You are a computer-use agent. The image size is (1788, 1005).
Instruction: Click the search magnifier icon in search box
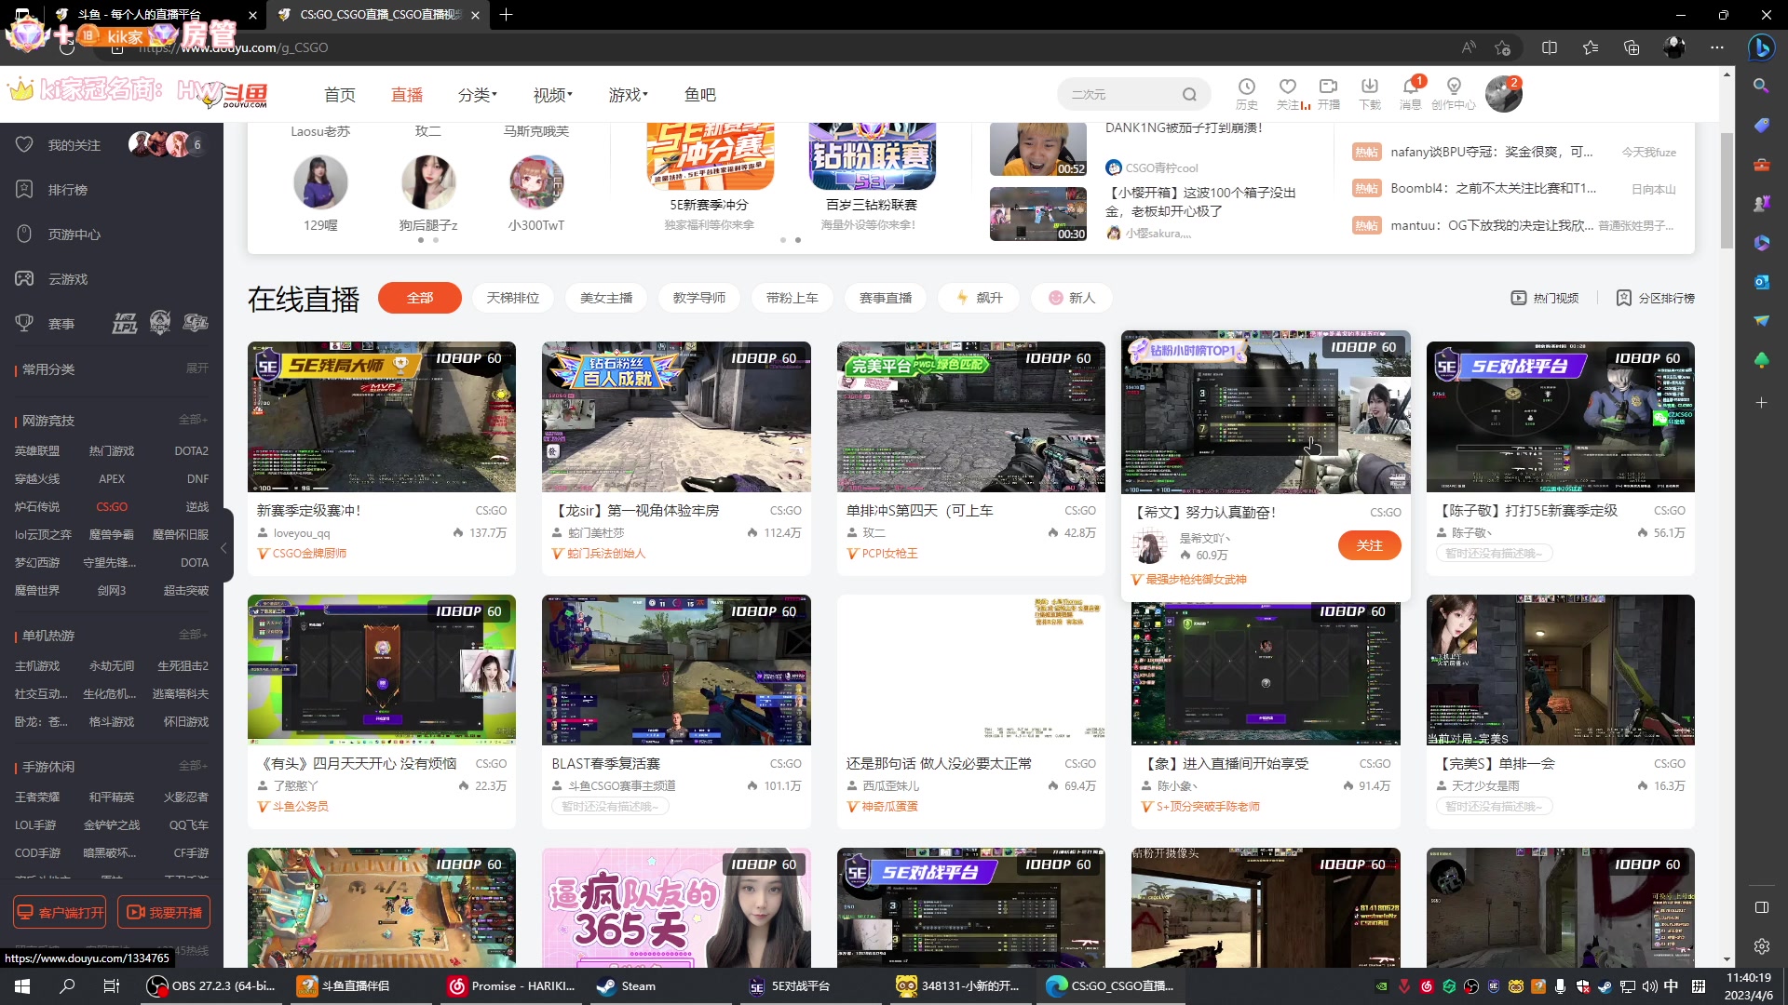pos(1189,94)
